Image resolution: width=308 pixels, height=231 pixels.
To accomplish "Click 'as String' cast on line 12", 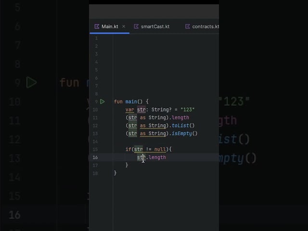I will [x=153, y=126].
